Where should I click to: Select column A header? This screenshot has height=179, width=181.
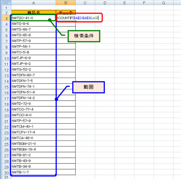click(x=33, y=3)
